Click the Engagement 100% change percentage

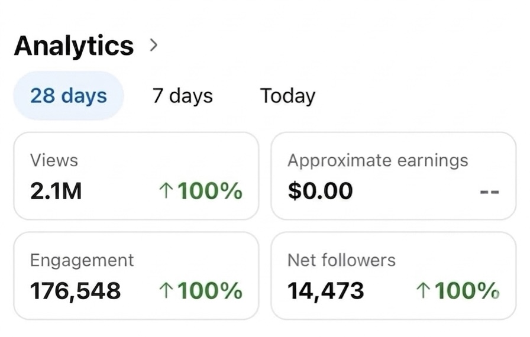coord(210,290)
